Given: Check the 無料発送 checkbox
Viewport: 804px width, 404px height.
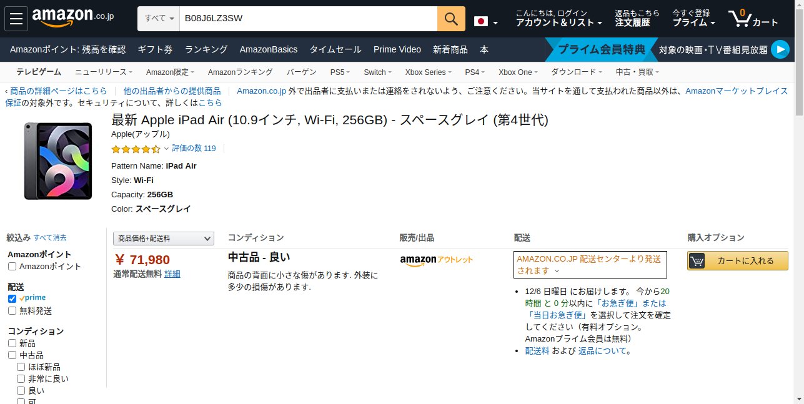Looking at the screenshot, I should pos(12,311).
